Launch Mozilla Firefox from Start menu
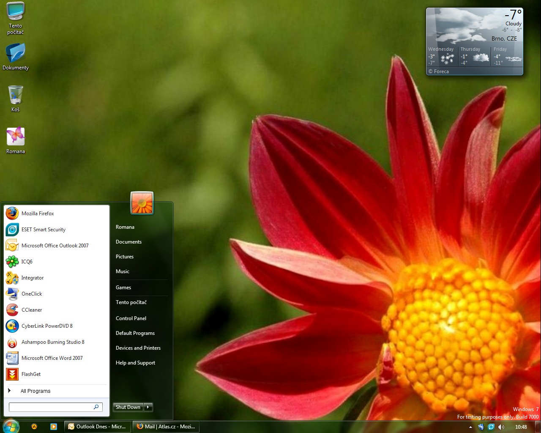This screenshot has height=433, width=541. pyautogui.click(x=38, y=214)
